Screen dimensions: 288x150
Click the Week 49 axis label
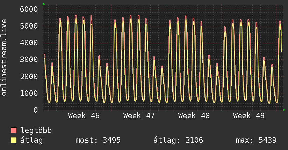point(249,115)
